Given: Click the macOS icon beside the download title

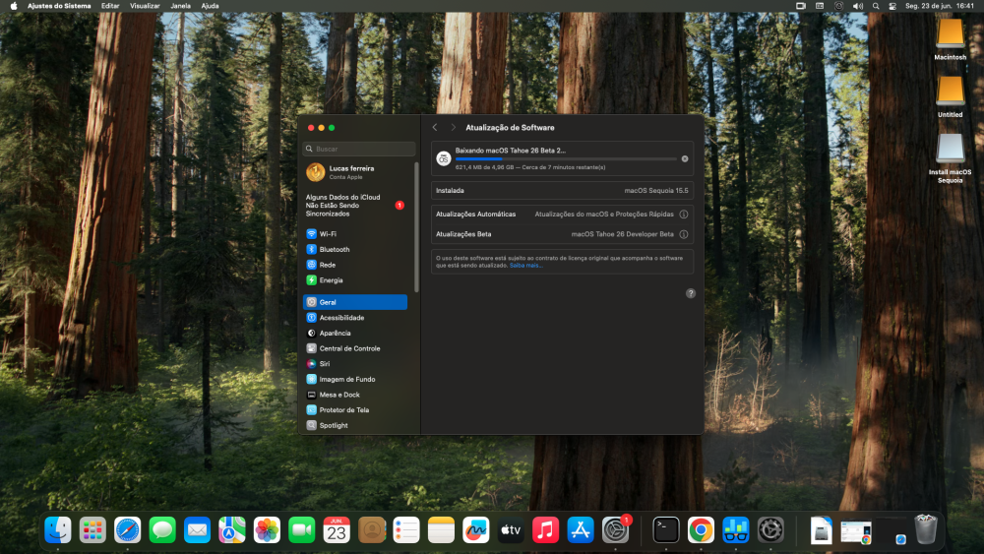Looking at the screenshot, I should click(x=444, y=158).
